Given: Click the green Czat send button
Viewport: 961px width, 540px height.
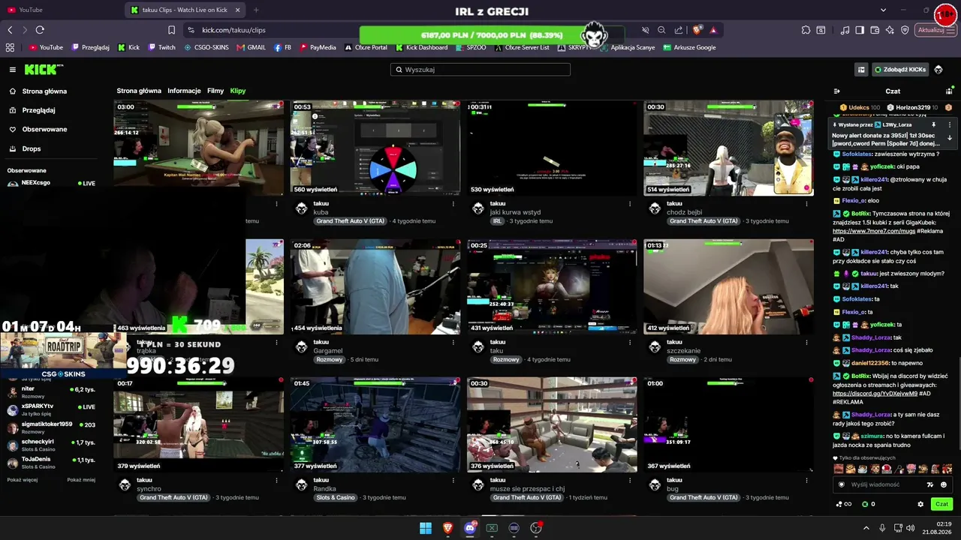Looking at the screenshot, I should [941, 504].
